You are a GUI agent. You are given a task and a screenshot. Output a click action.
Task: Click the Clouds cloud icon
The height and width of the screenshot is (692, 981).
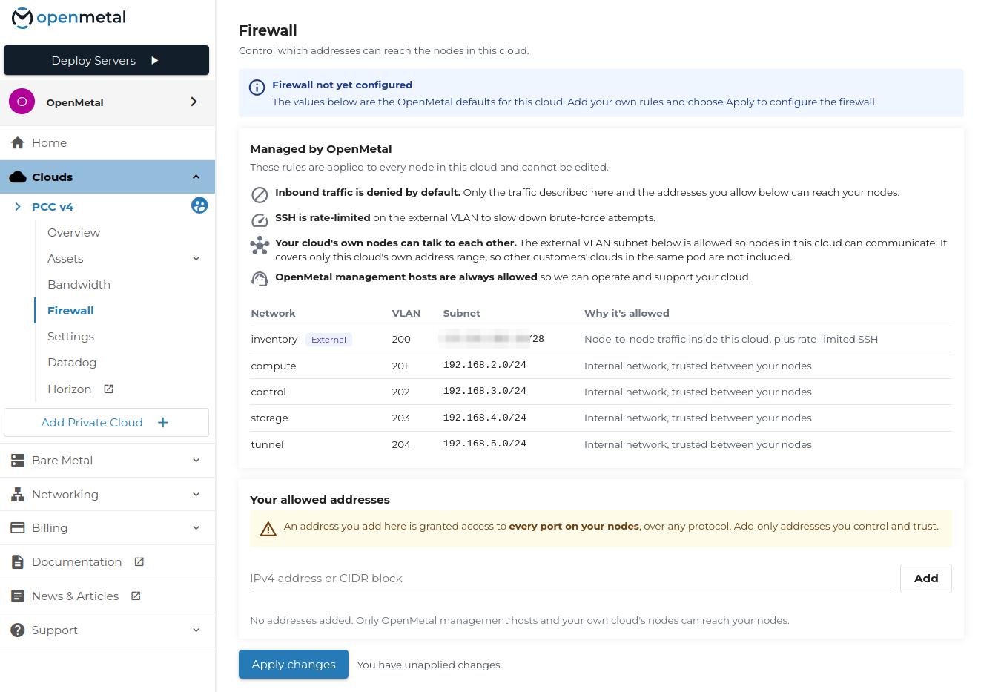[x=18, y=177]
